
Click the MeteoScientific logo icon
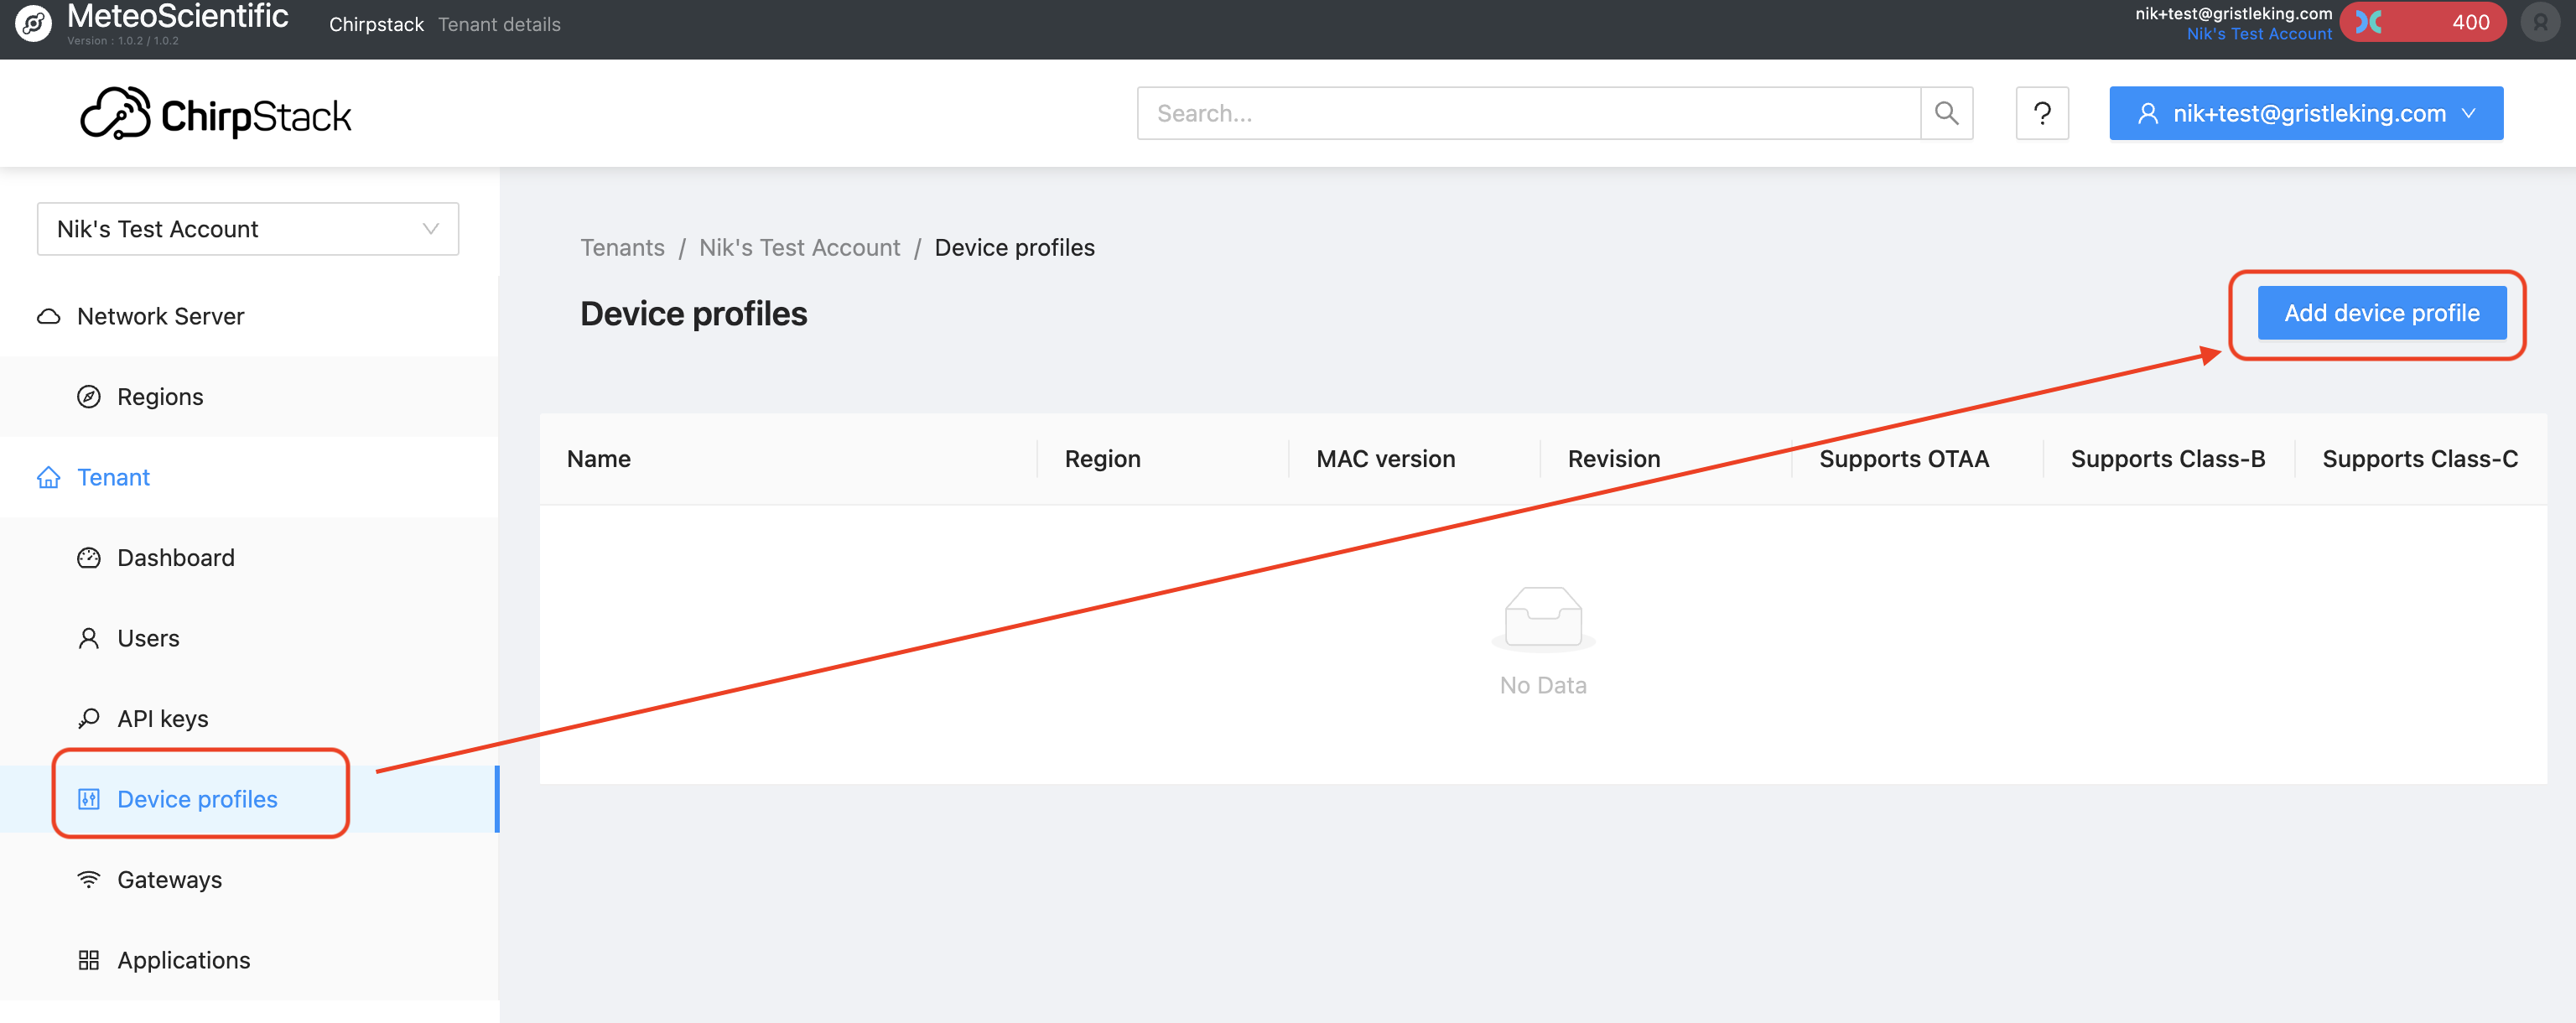[33, 23]
